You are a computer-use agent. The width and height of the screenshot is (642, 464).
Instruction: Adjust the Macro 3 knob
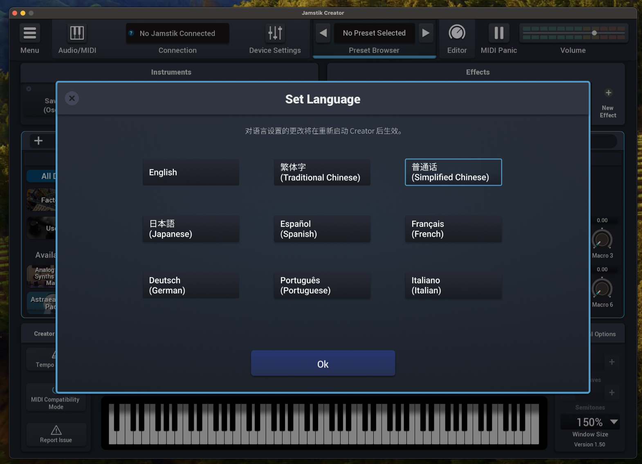[602, 240]
